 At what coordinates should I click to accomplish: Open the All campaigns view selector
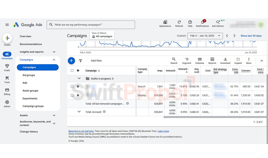(102, 35)
